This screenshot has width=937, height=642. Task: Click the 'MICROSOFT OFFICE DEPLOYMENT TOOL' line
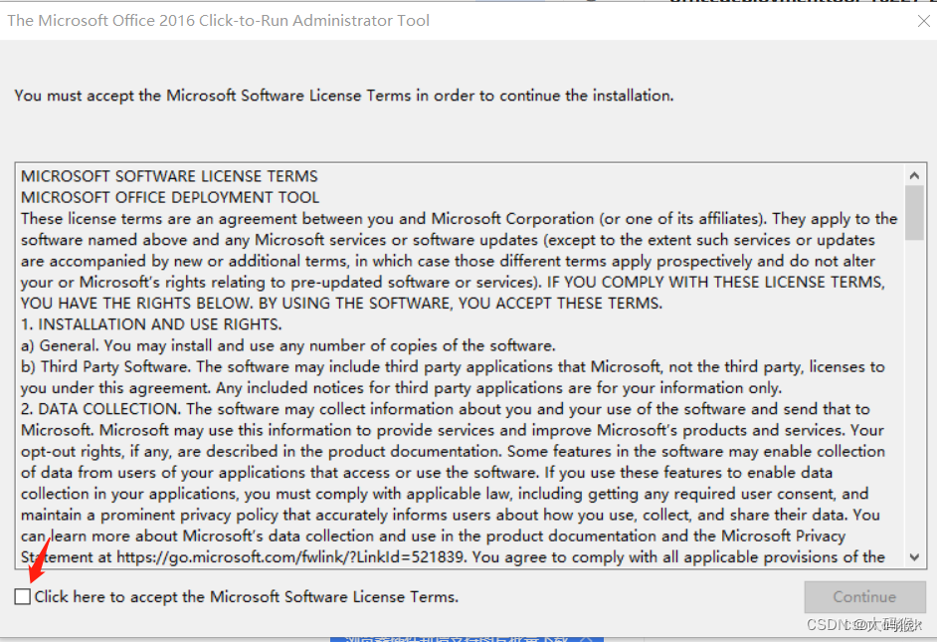170,197
